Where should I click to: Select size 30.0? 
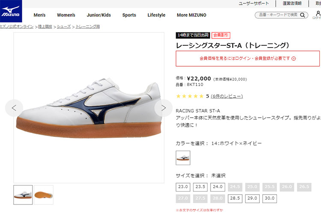point(269,198)
